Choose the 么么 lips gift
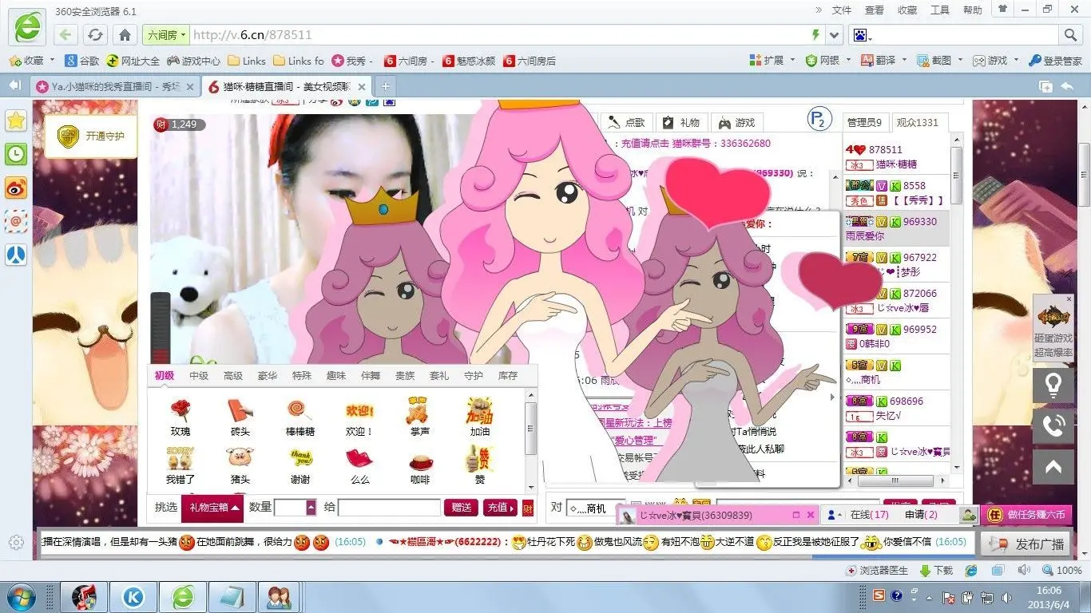The width and height of the screenshot is (1091, 613). pos(359,465)
